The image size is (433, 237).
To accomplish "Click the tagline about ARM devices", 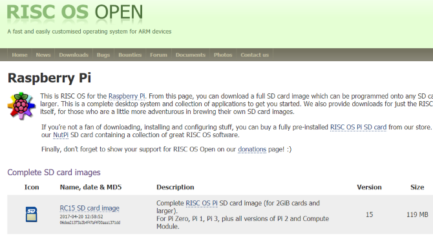I will click(x=89, y=32).
